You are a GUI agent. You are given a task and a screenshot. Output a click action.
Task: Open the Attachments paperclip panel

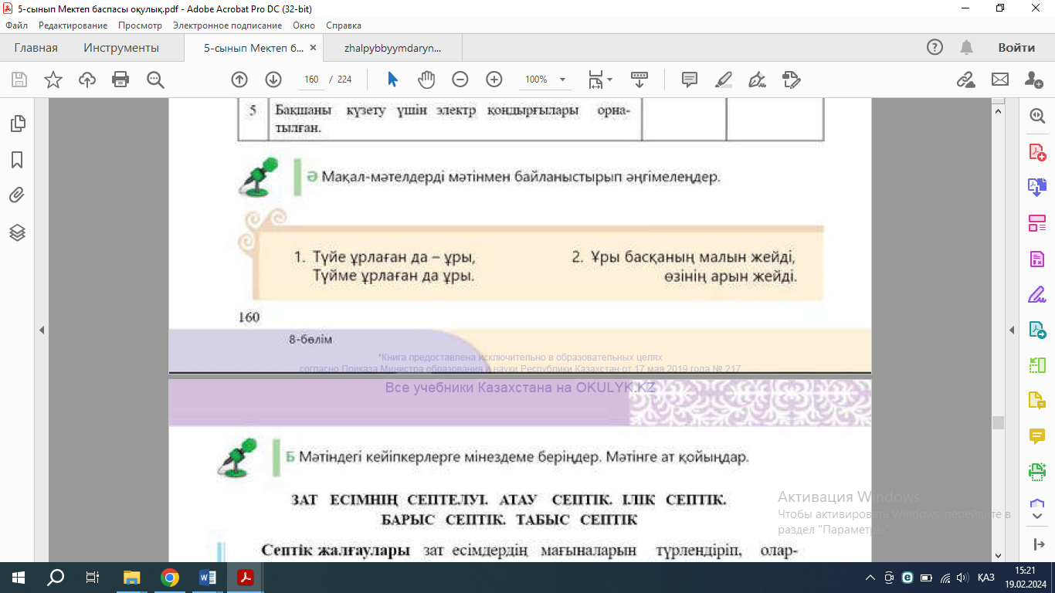17,195
